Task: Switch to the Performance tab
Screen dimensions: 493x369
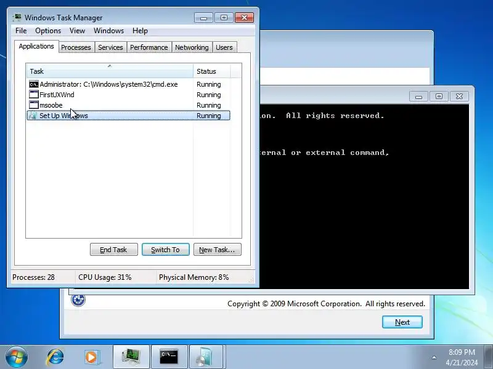Action: pos(149,47)
